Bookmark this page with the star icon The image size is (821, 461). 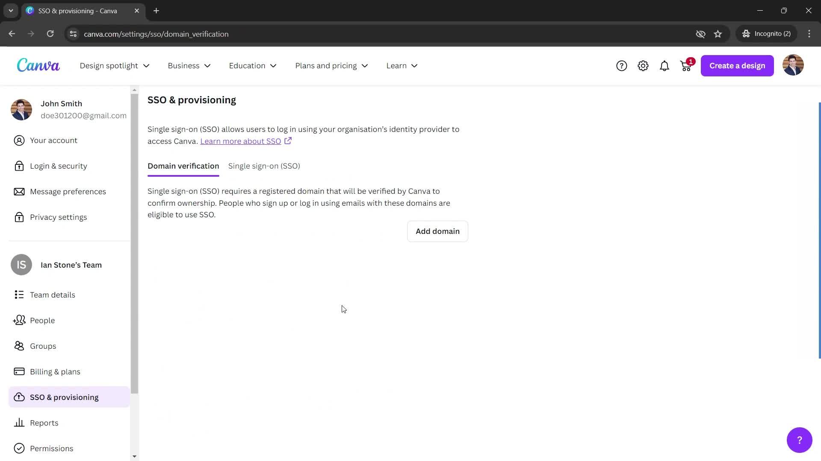718,34
